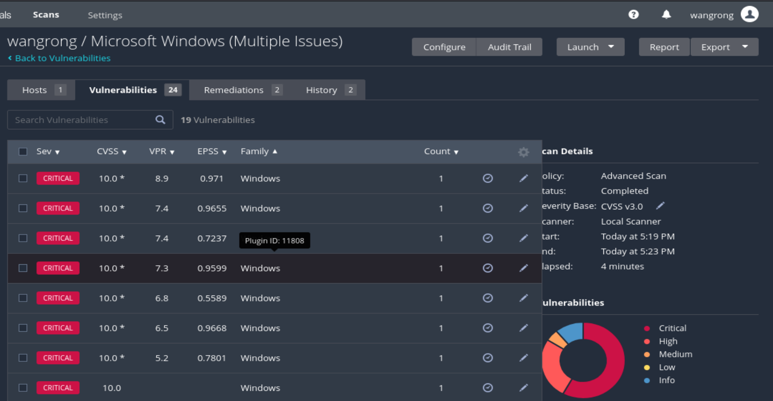
Task: Click the snooze icon for EPSS 0.9599 row
Action: 488,268
